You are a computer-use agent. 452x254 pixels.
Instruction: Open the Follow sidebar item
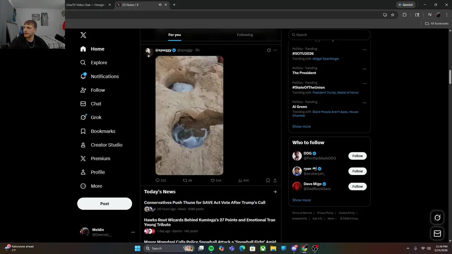click(x=93, y=90)
